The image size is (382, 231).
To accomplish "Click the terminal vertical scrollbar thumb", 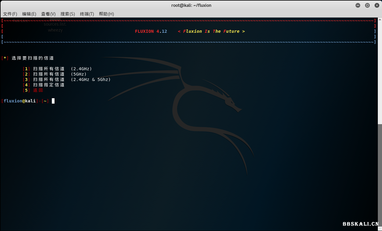I will coord(380,176).
